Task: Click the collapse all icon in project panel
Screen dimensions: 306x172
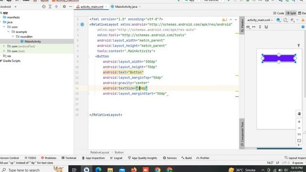Action: point(56,7)
